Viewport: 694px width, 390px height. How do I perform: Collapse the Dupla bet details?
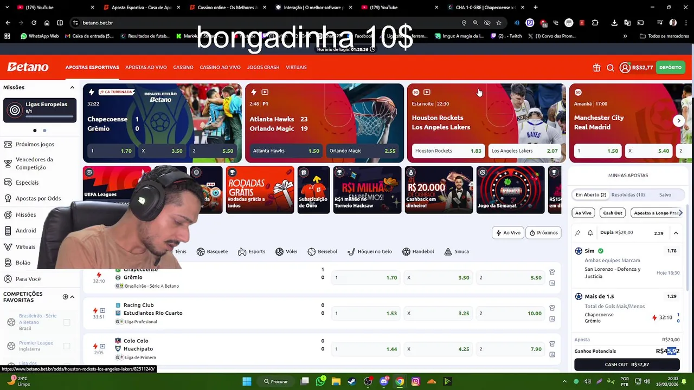tap(676, 233)
